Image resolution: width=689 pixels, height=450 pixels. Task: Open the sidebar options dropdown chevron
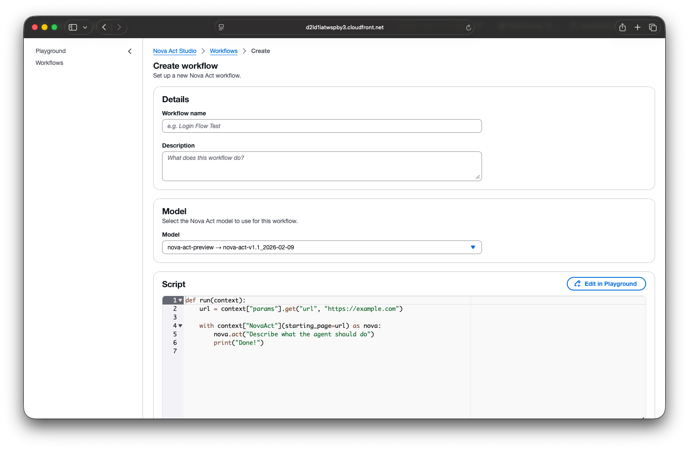[x=85, y=27]
